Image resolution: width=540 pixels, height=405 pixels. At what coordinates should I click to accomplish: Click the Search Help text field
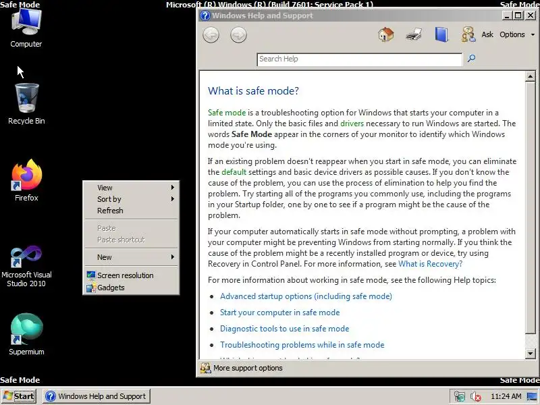click(360, 59)
